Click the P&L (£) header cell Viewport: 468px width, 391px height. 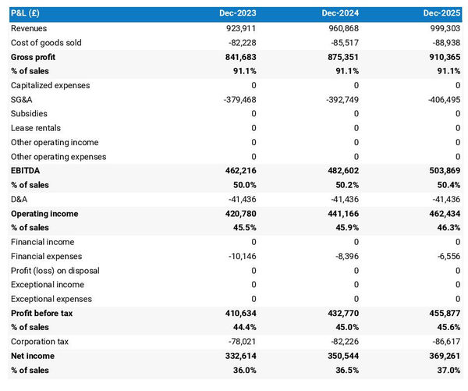(x=28, y=13)
